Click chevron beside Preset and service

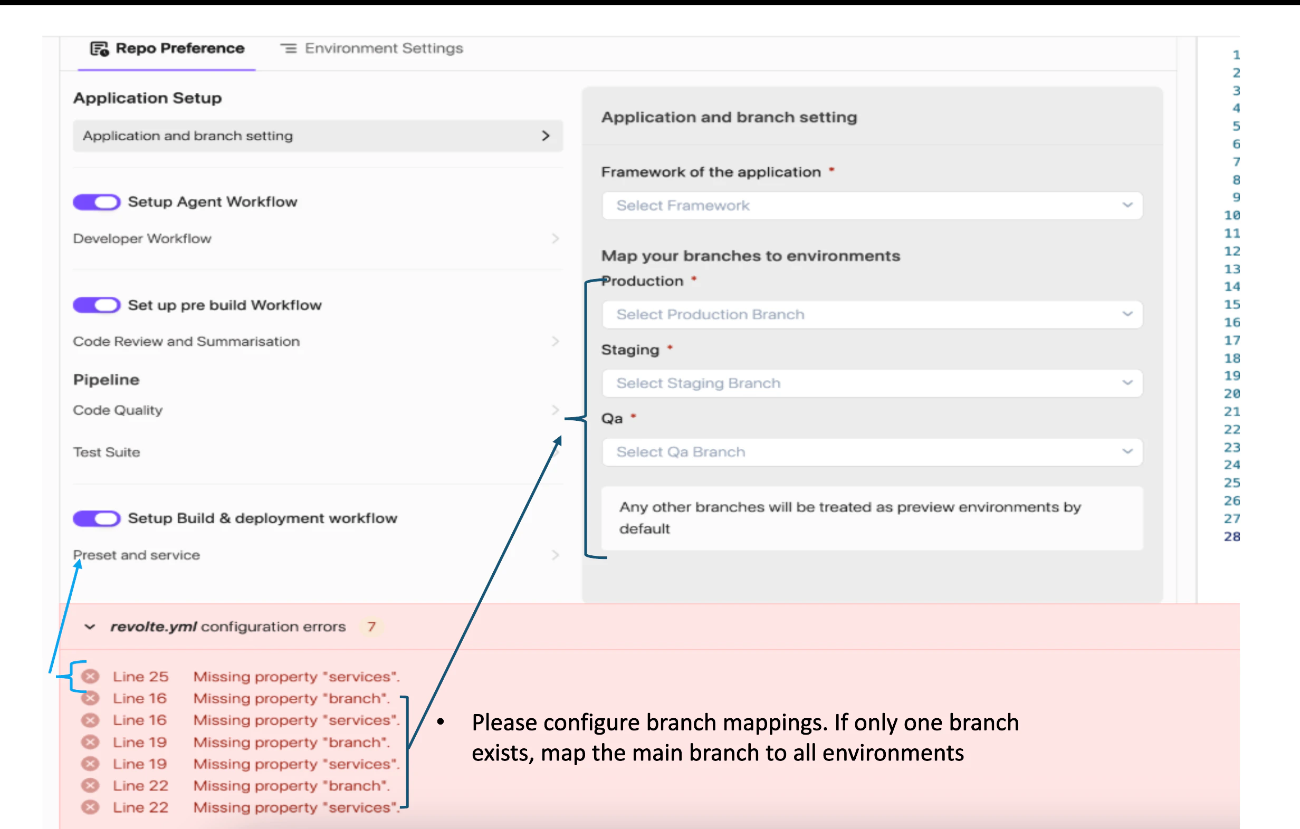click(555, 555)
